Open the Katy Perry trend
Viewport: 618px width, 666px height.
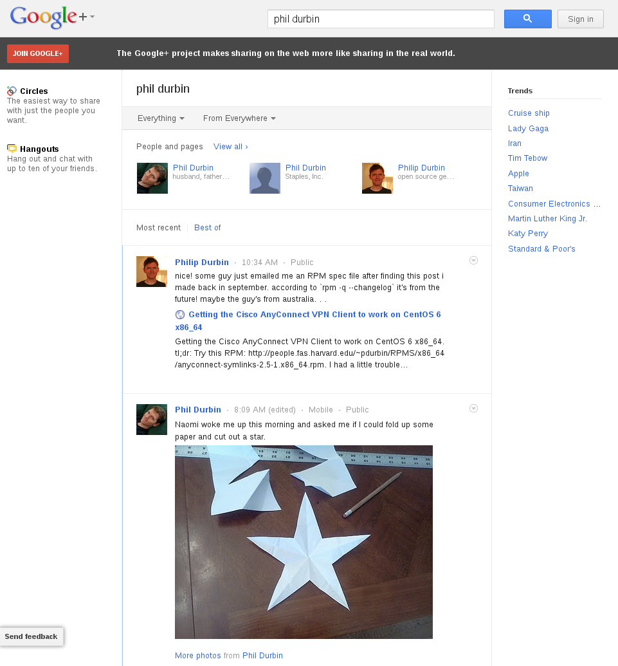click(528, 233)
